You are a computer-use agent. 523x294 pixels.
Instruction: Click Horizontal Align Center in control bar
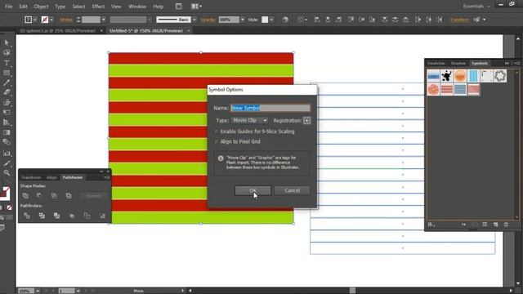click(328, 20)
